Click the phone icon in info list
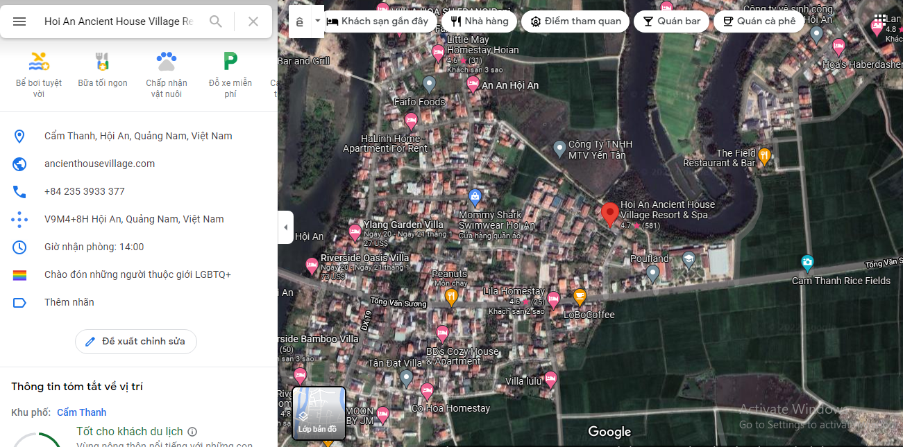The height and width of the screenshot is (447, 903). pos(19,191)
